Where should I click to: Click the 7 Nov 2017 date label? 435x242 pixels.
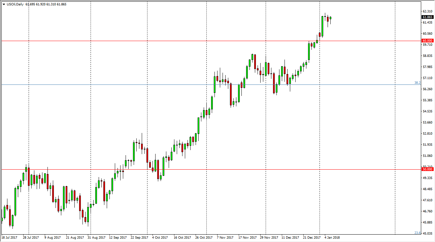[x=225, y=238]
